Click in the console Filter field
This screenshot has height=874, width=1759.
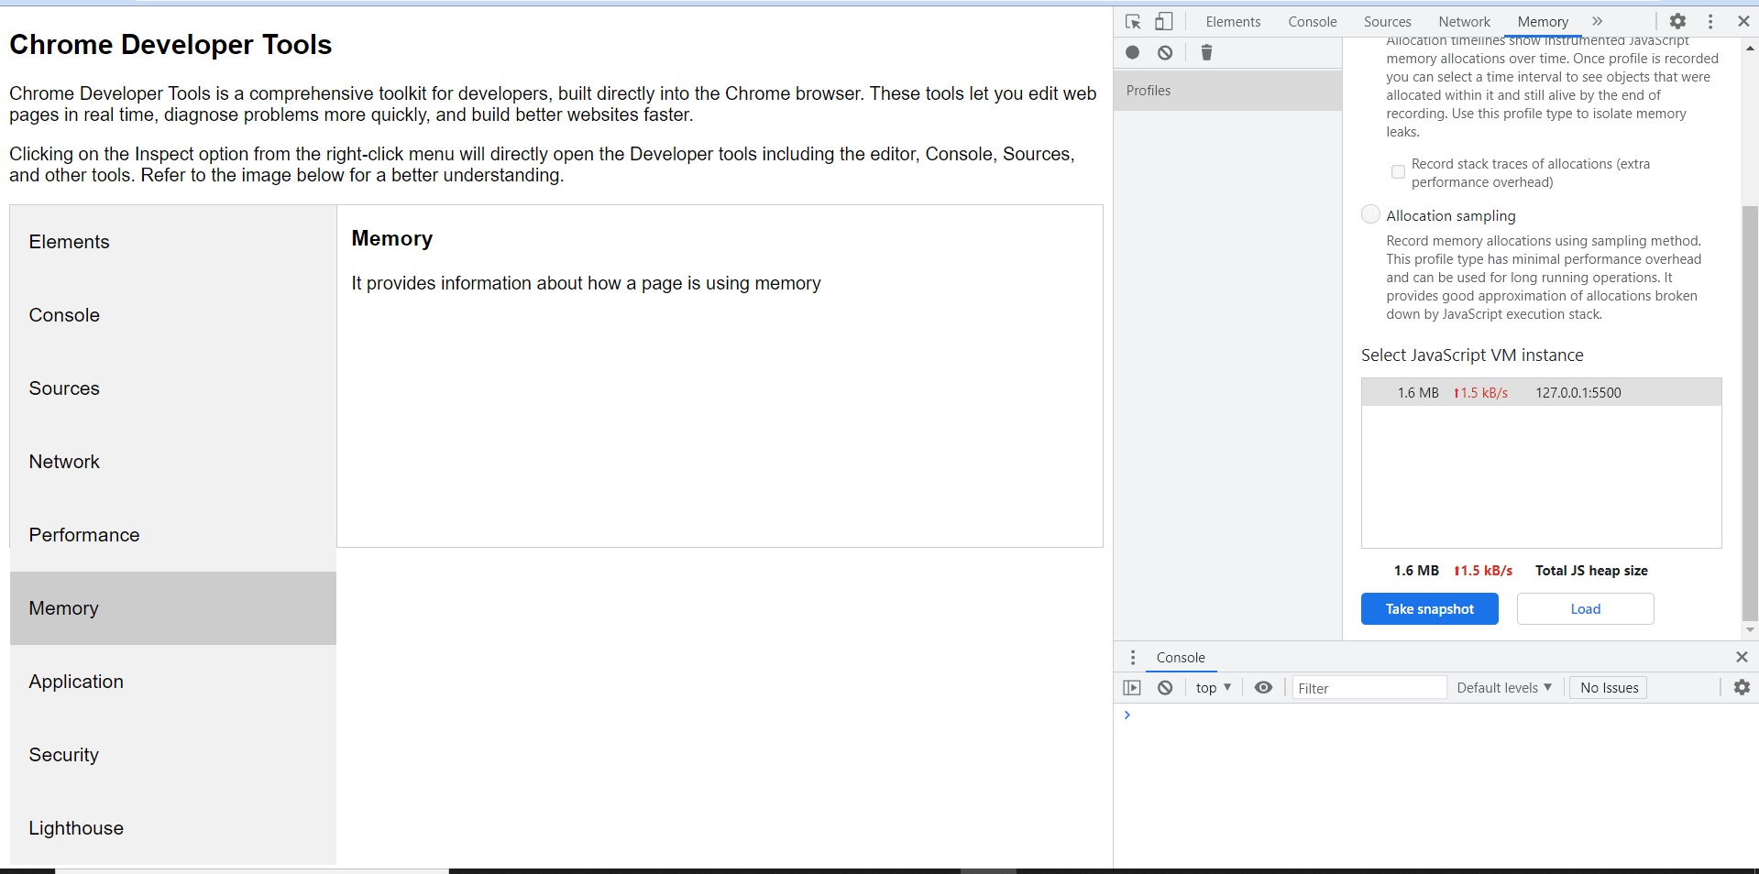point(1369,688)
